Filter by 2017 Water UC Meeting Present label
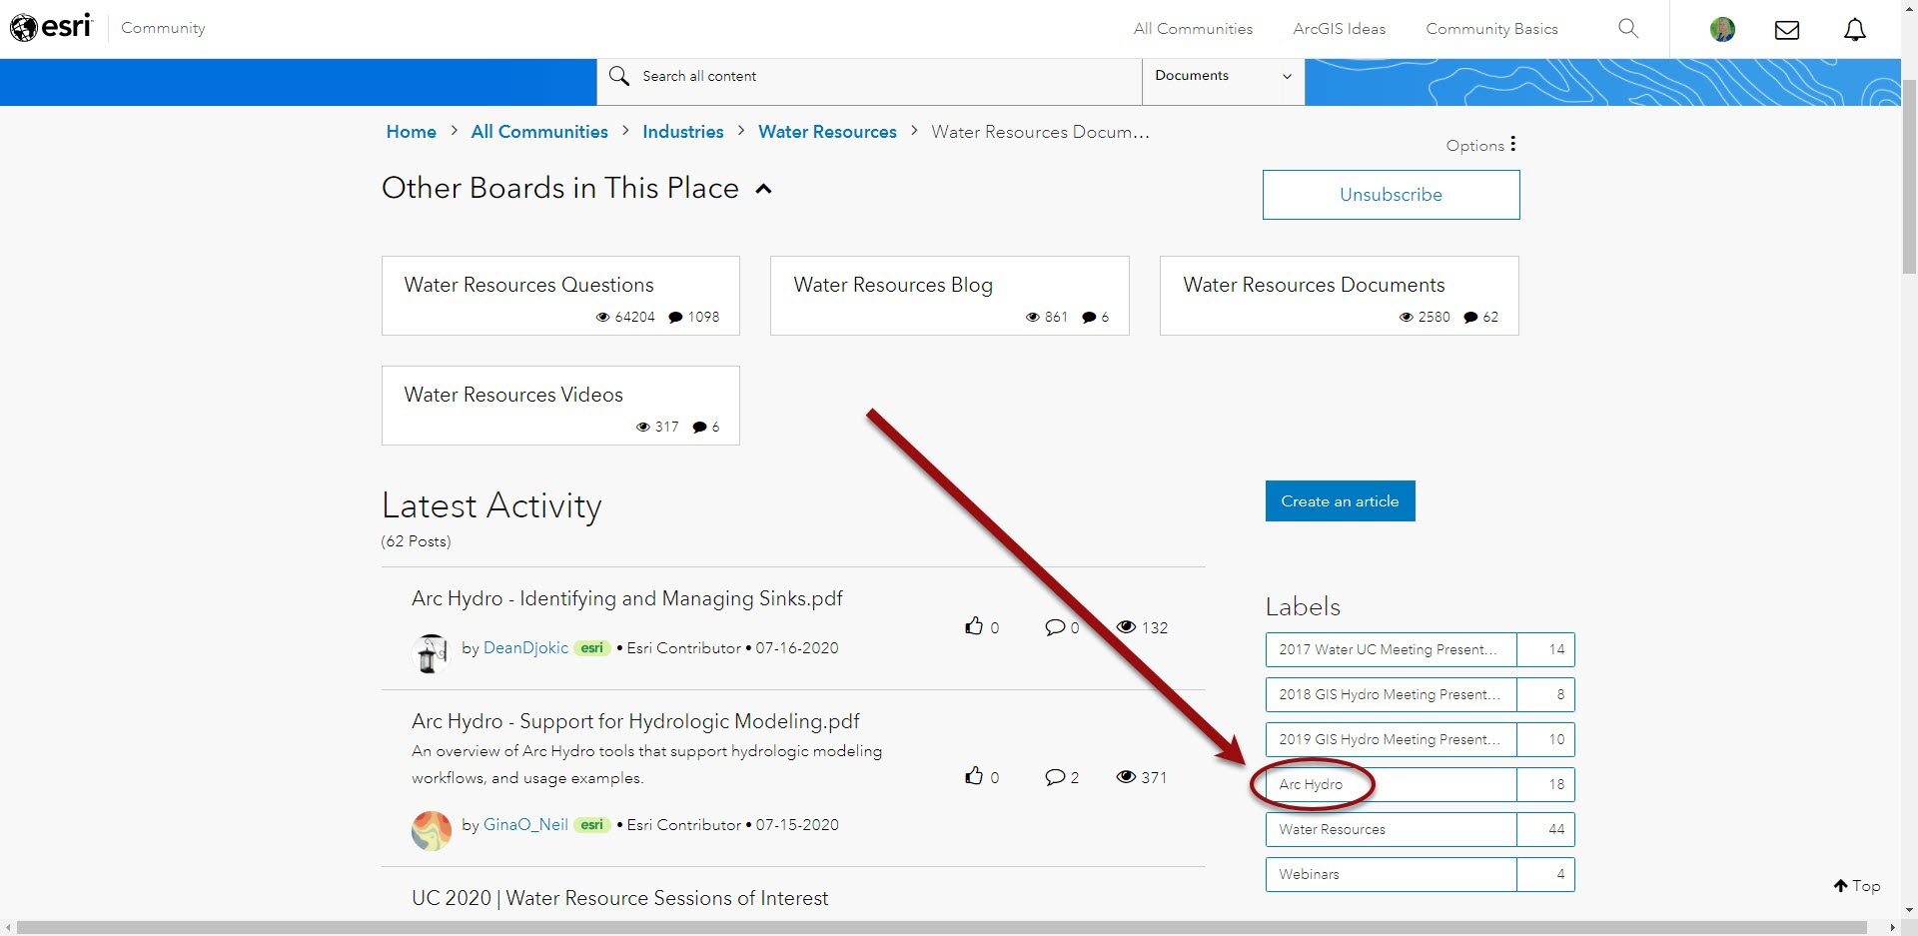The height and width of the screenshot is (936, 1918). coord(1420,649)
